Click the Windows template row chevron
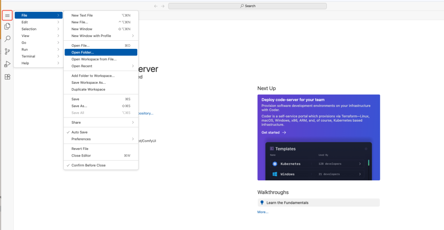This screenshot has height=230, width=444. [360, 174]
